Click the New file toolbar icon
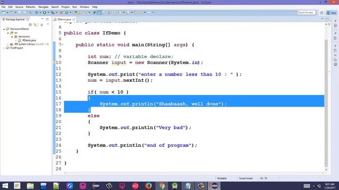The height and width of the screenshot is (190, 339). tap(4, 13)
